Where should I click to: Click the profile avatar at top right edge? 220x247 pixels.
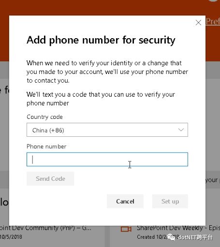216,0
